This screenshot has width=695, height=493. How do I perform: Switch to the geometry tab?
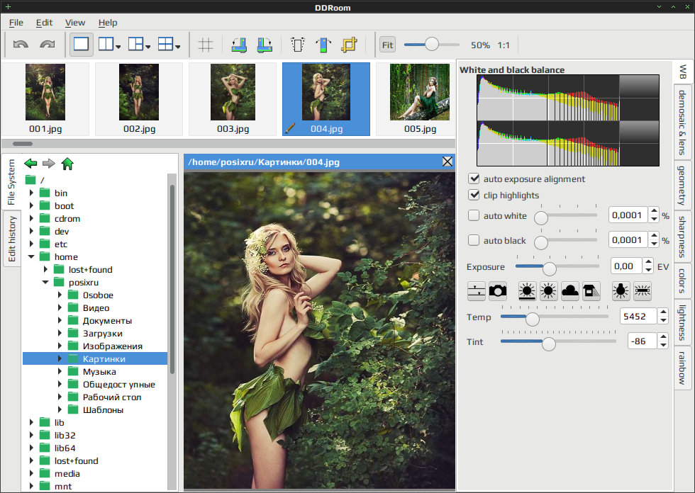tap(682, 186)
